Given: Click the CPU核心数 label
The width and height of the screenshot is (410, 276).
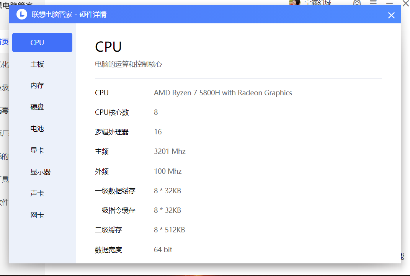Looking at the screenshot, I should click(112, 113).
